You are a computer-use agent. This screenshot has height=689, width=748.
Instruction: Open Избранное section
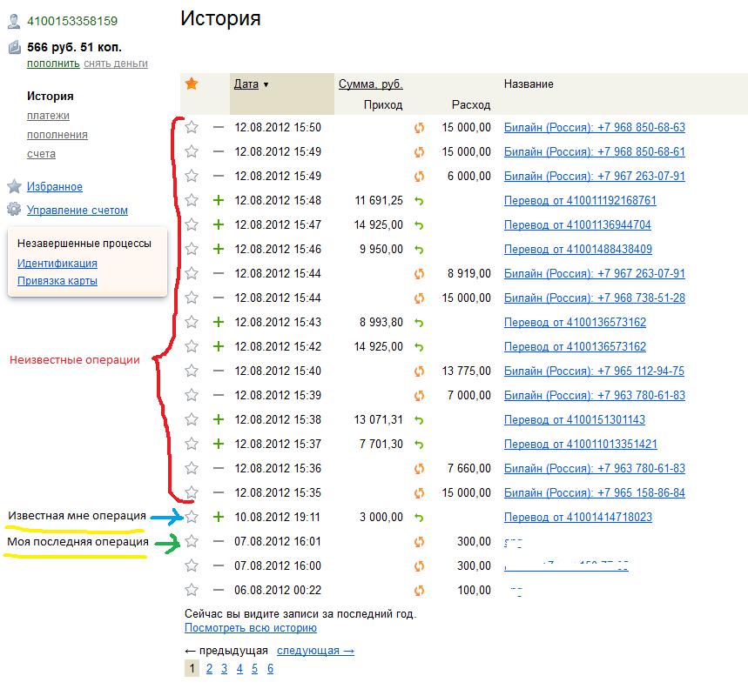pos(54,186)
